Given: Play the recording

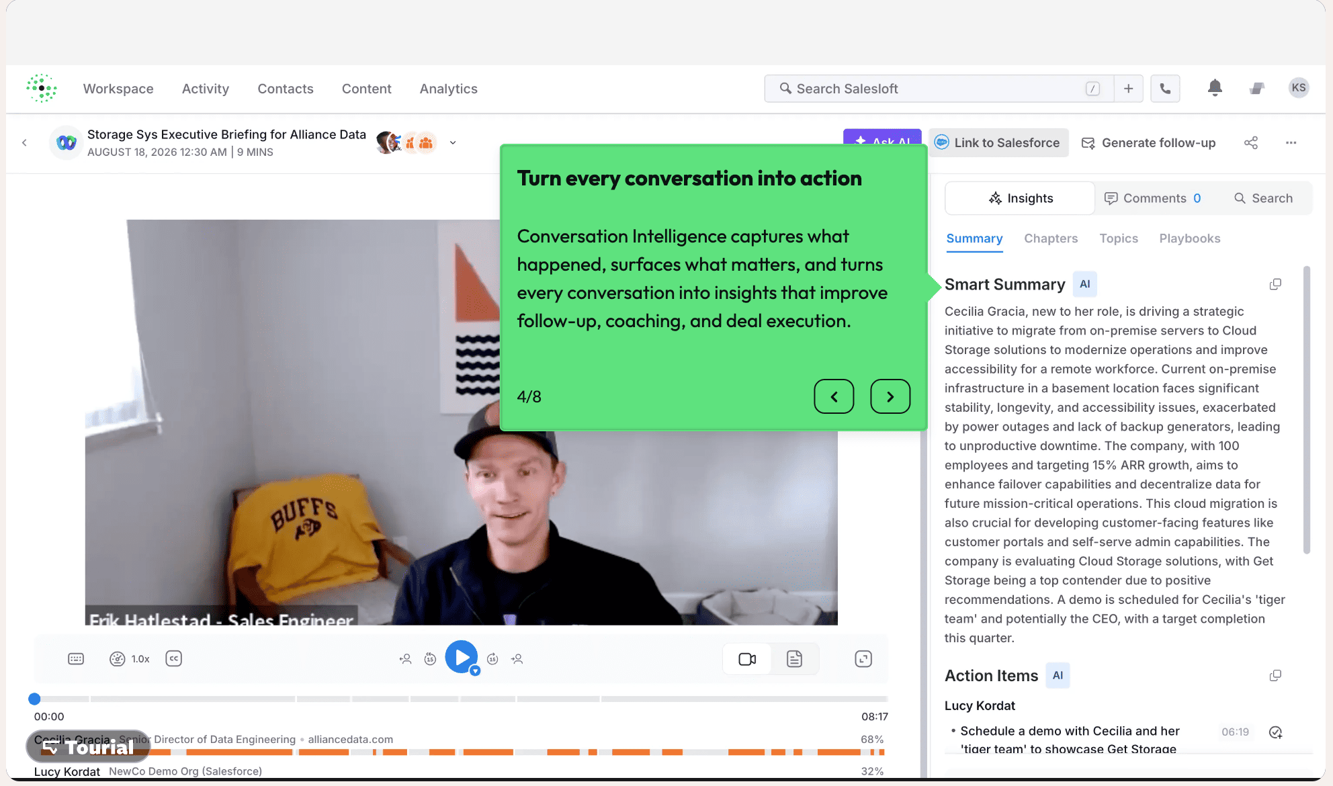Looking at the screenshot, I should 461,657.
